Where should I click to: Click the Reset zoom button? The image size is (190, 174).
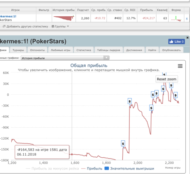(x=167, y=79)
